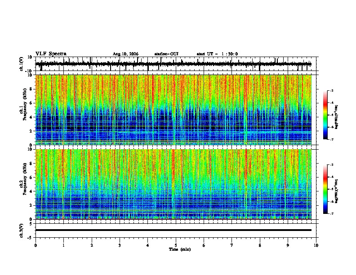Click the "-7" label on ch.2 color scale
The height and width of the screenshot is (275, 356).
(332, 213)
